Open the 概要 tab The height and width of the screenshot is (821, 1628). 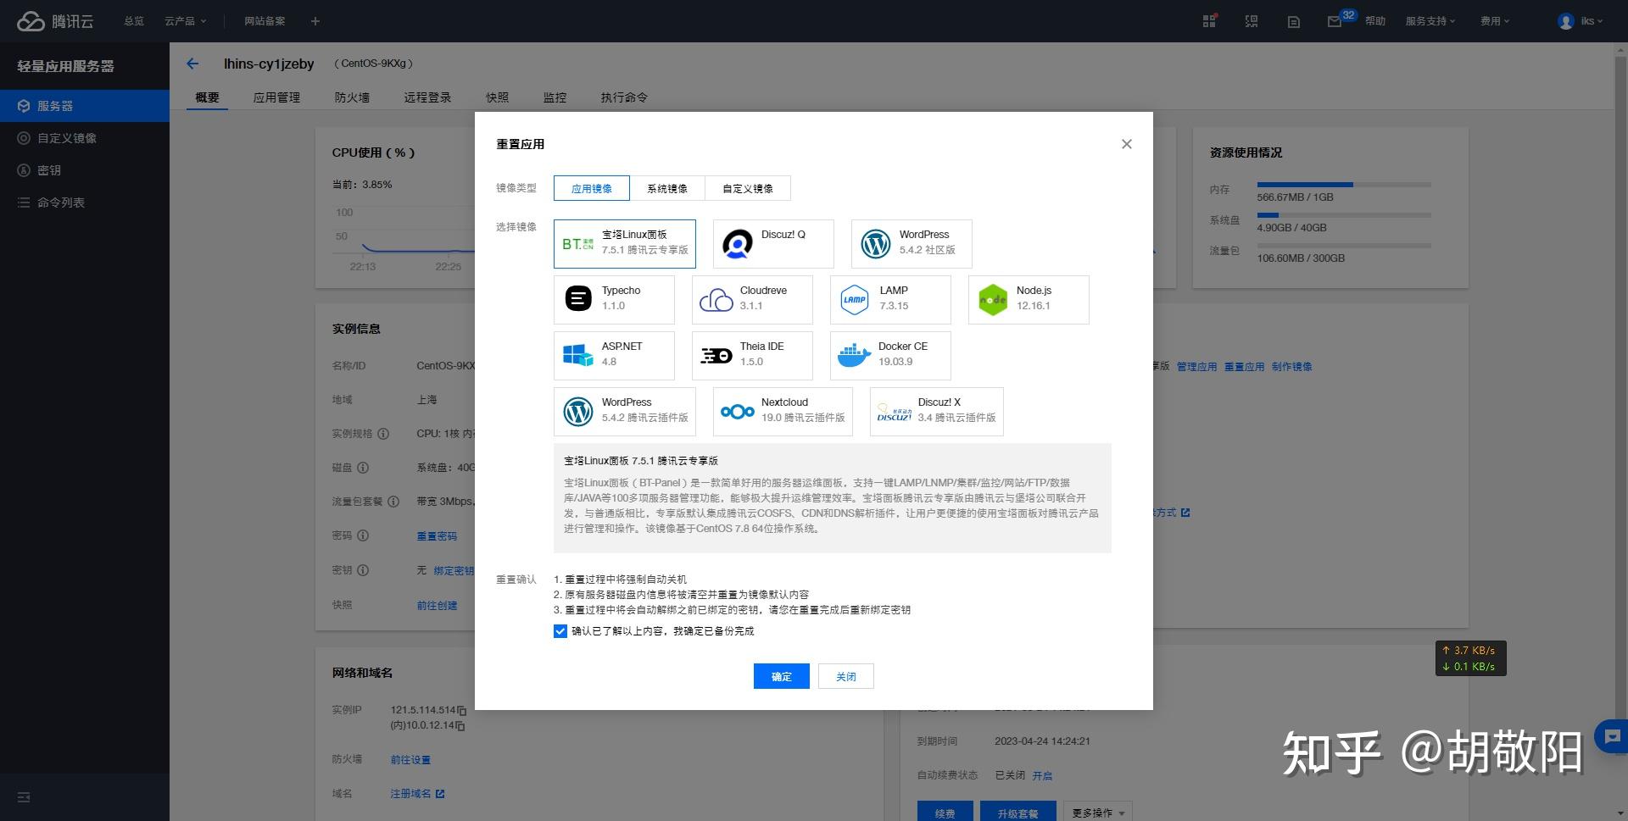click(x=208, y=97)
